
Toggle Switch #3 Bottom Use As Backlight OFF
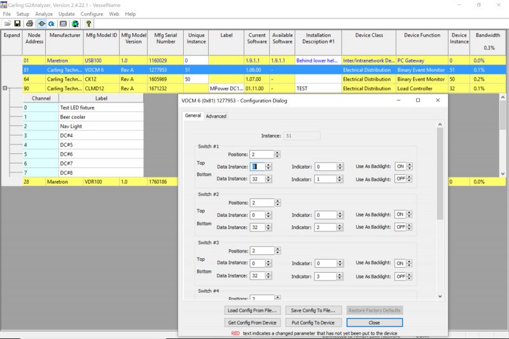pyautogui.click(x=403, y=277)
